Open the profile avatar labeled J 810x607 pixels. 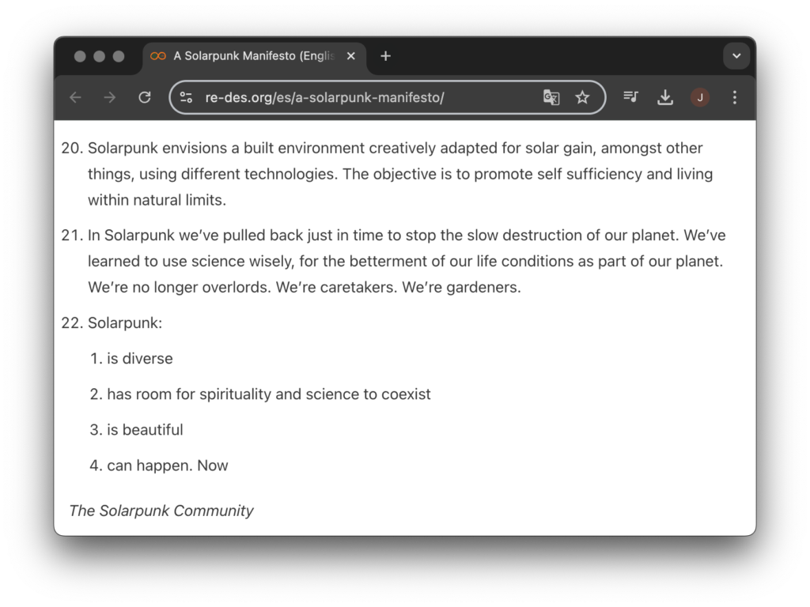click(x=700, y=97)
